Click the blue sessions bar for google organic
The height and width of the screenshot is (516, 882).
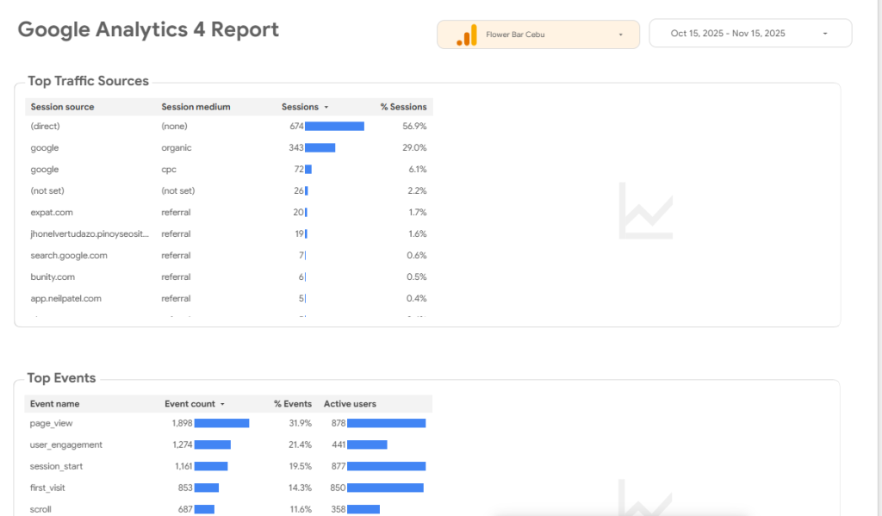coord(320,148)
